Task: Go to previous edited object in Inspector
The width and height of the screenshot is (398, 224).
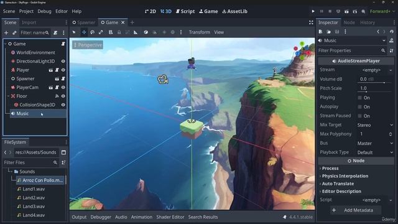Action: tap(378, 32)
